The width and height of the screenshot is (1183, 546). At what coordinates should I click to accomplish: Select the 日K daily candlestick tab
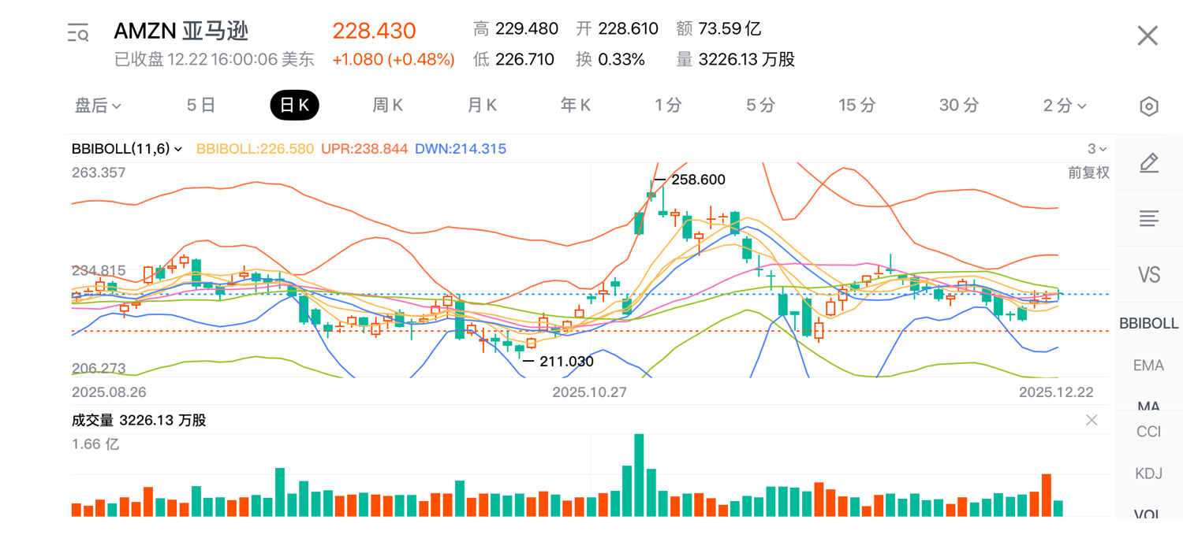[x=294, y=106]
